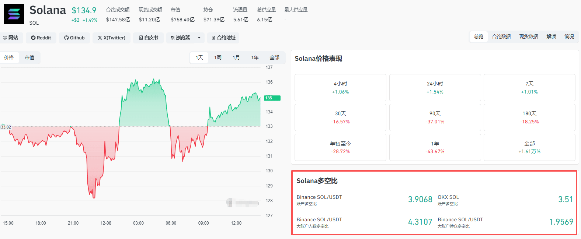Viewport: 581px width, 239px height.
Task: Click the 3.9068 Binance account ratio
Action: [420, 200]
